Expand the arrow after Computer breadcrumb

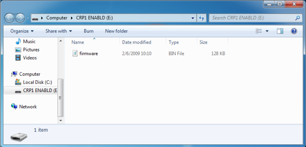(72, 18)
